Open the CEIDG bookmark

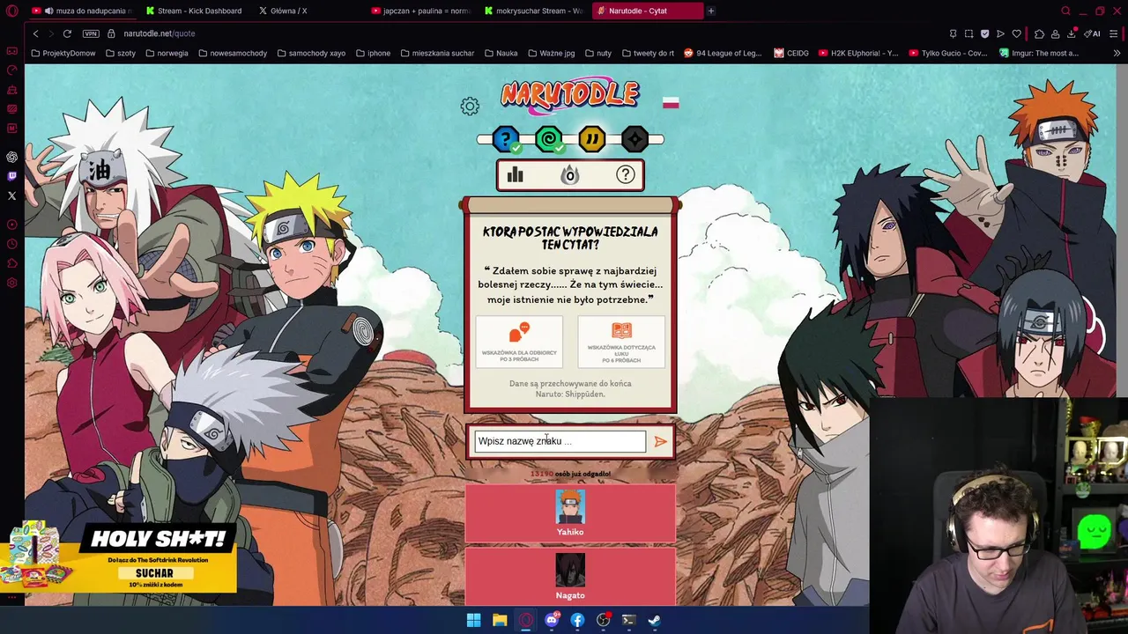[791, 53]
